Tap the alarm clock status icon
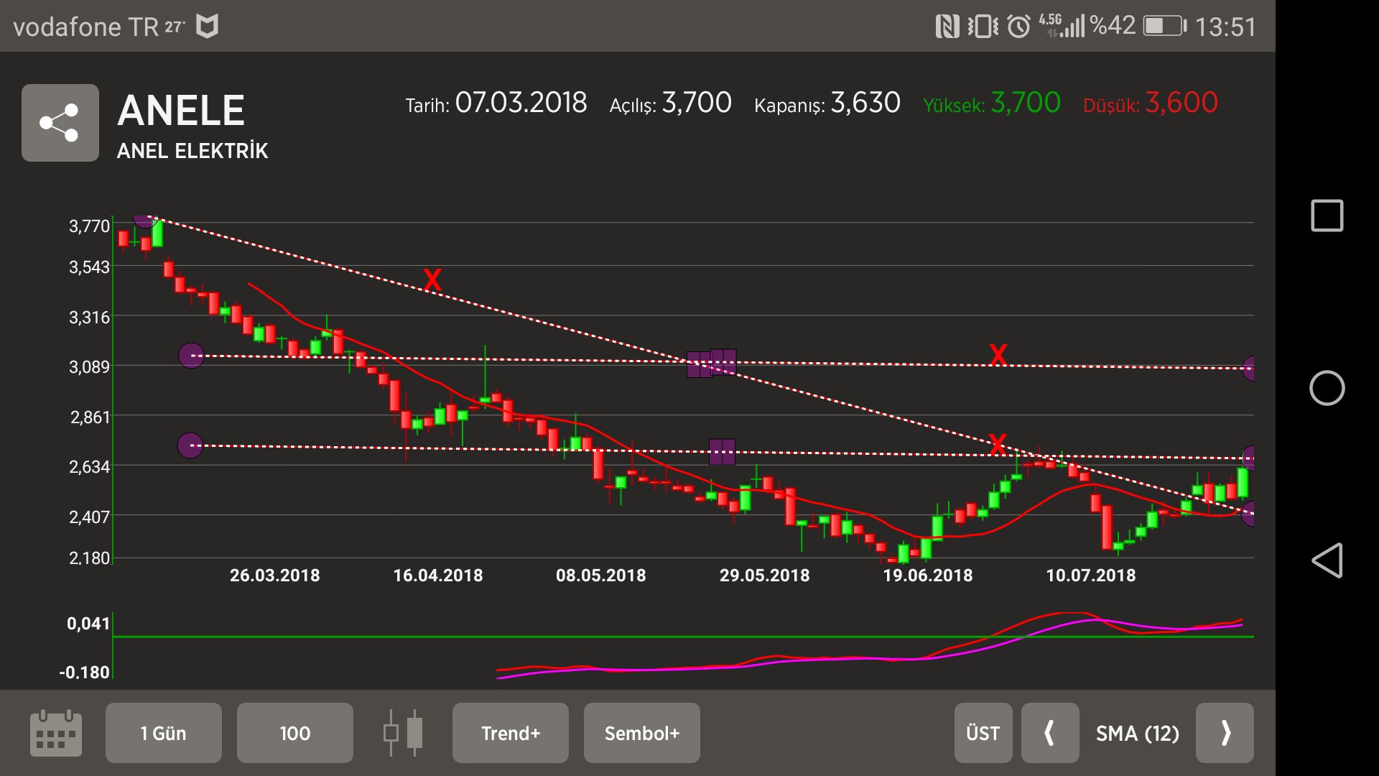 click(x=1018, y=27)
